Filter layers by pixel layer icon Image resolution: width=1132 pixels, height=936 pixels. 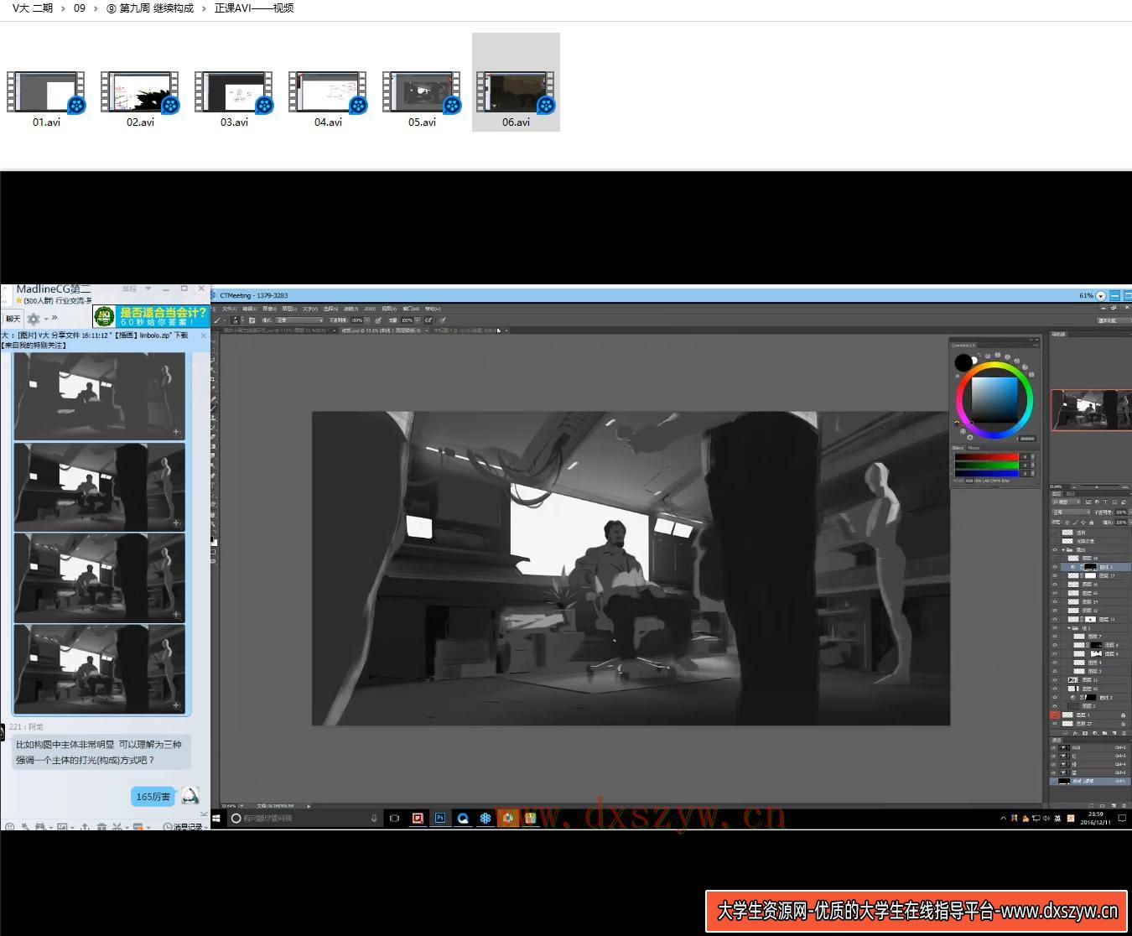click(x=1088, y=502)
